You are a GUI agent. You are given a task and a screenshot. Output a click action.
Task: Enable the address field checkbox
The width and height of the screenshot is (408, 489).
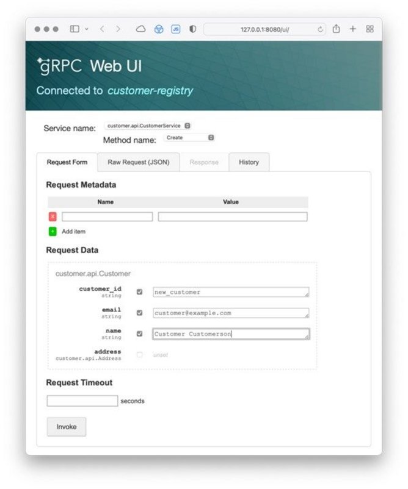coord(140,355)
